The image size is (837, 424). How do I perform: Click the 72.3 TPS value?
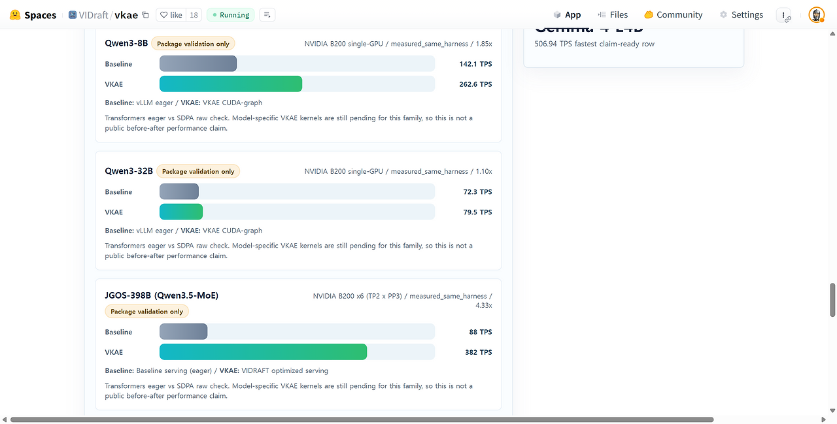point(477,192)
